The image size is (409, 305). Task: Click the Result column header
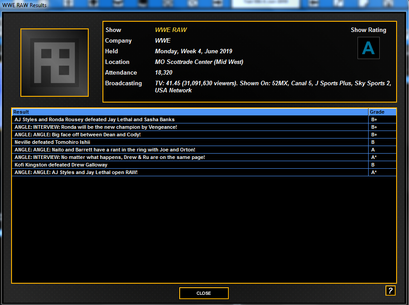190,112
